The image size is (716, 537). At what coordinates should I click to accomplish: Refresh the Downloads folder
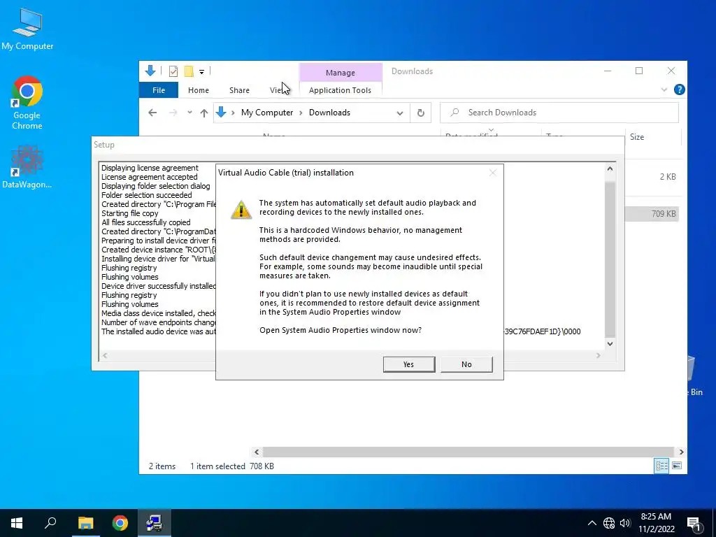(420, 113)
